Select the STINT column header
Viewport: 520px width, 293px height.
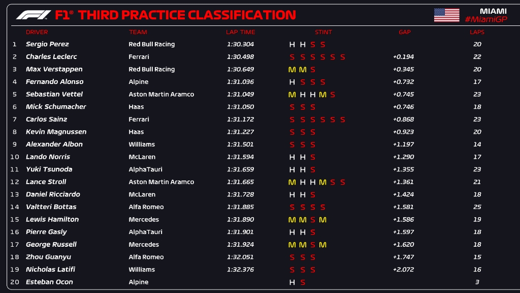point(323,32)
